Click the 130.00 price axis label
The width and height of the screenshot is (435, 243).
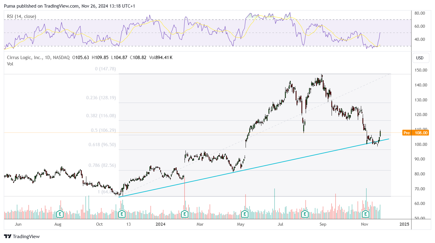420,100
